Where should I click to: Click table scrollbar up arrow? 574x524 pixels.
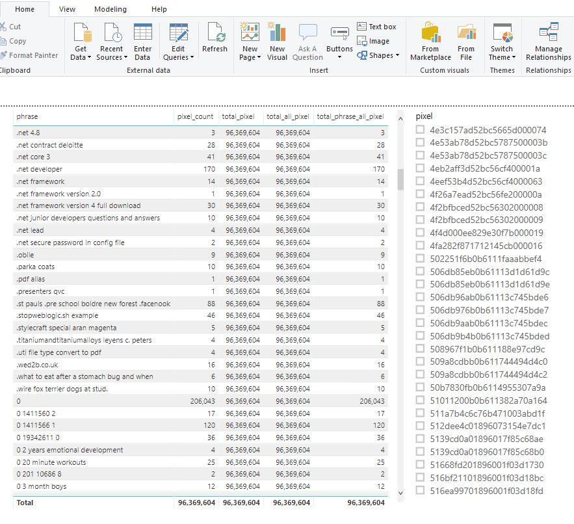click(400, 118)
